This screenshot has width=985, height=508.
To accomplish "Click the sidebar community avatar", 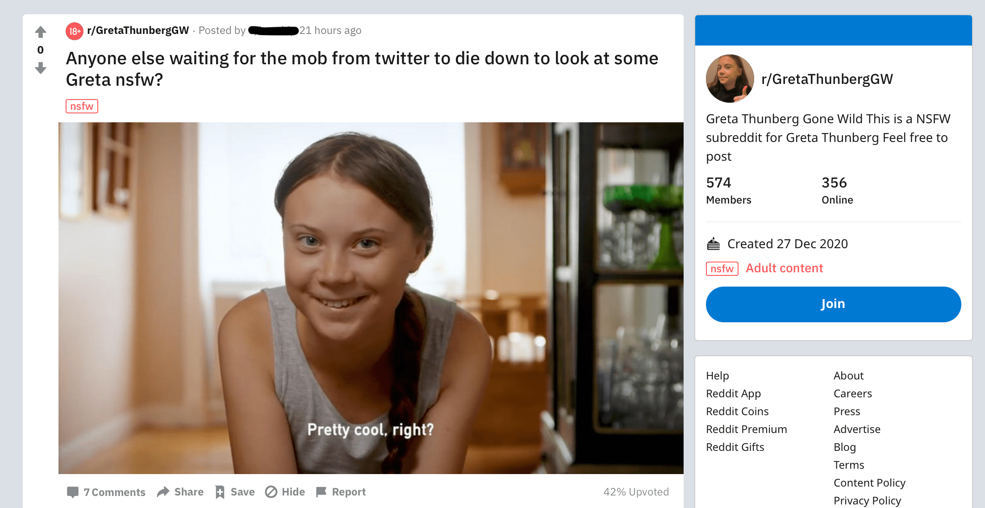I will 730,79.
